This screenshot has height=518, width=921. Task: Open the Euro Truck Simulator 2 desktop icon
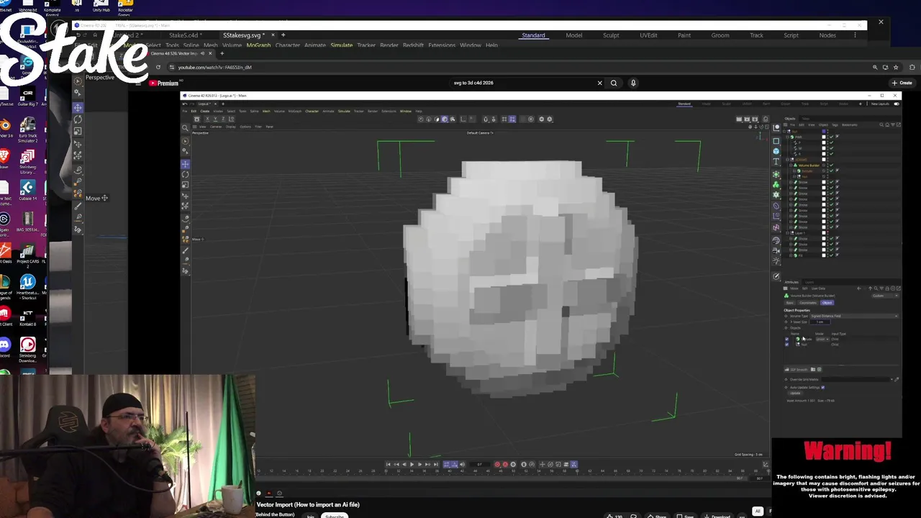pos(27,129)
